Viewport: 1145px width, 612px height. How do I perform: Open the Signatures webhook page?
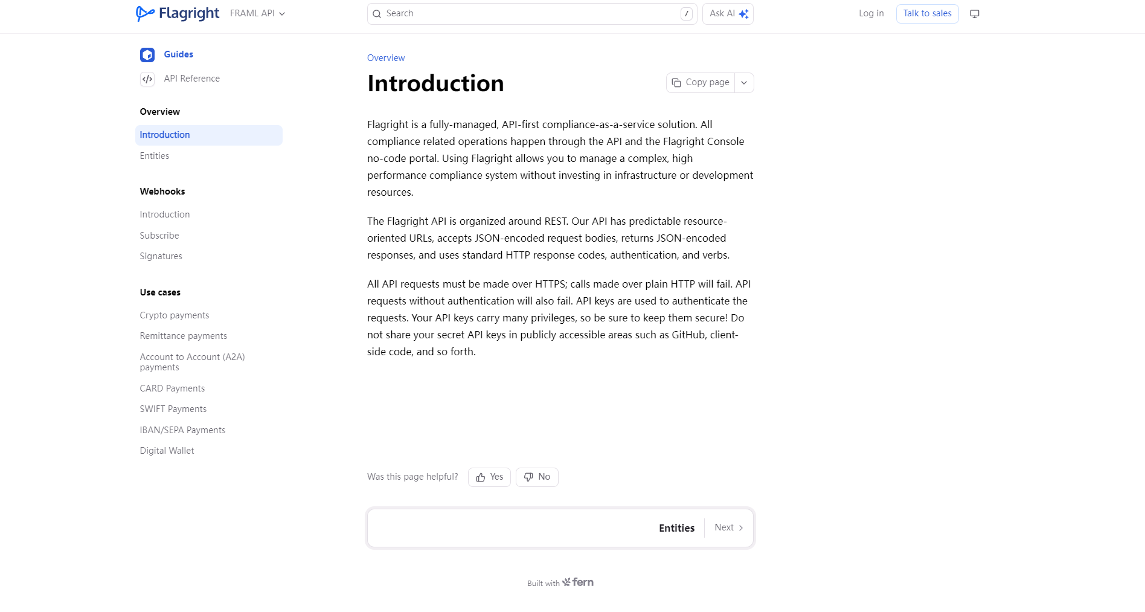[161, 256]
